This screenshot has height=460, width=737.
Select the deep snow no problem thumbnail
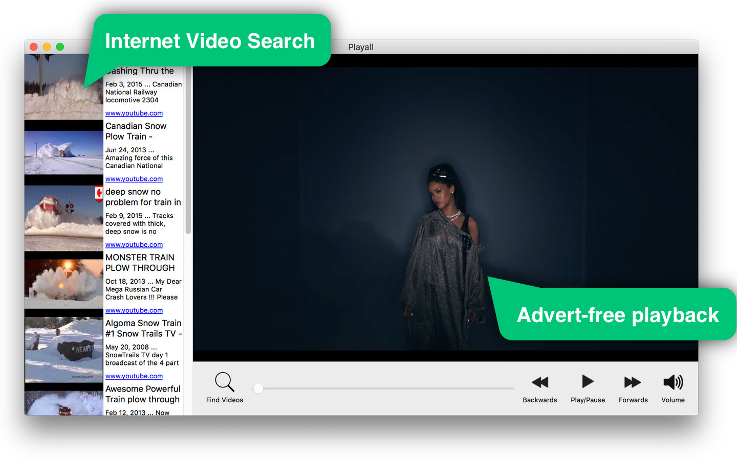tap(63, 218)
